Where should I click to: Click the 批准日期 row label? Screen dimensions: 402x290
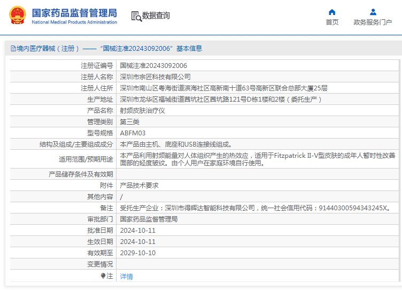click(x=100, y=231)
